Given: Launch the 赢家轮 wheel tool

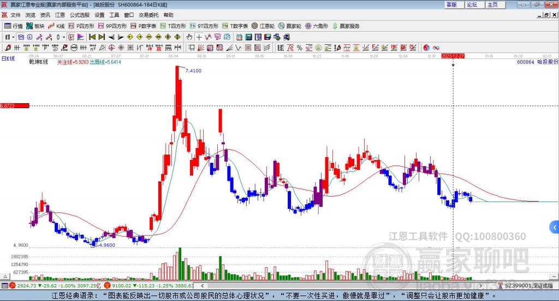Looking at the screenshot, I should click(290, 26).
